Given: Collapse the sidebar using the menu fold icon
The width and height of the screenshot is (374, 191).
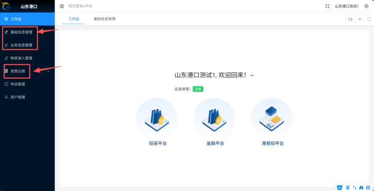Looking at the screenshot, I should pyautogui.click(x=62, y=6).
